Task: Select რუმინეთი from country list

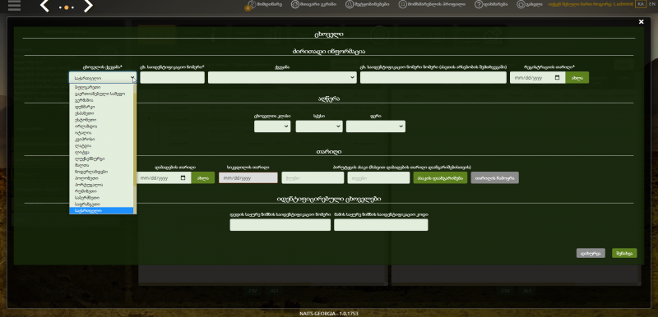Action: coord(101,191)
